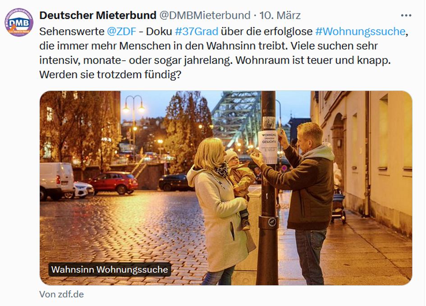This screenshot has height=306, width=426.
Task: Open the tweet via the 10. März timestamp
Action: pyautogui.click(x=280, y=15)
